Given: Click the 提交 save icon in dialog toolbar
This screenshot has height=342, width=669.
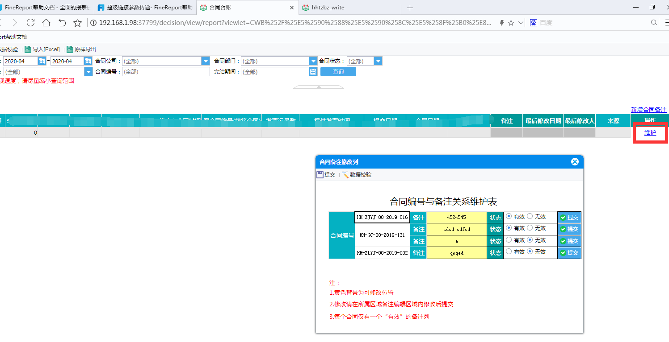Looking at the screenshot, I should tap(320, 175).
